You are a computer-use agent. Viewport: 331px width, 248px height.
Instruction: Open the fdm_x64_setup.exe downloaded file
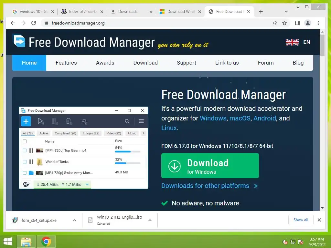point(39,220)
